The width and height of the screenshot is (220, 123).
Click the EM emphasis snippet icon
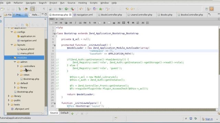point(85,23)
